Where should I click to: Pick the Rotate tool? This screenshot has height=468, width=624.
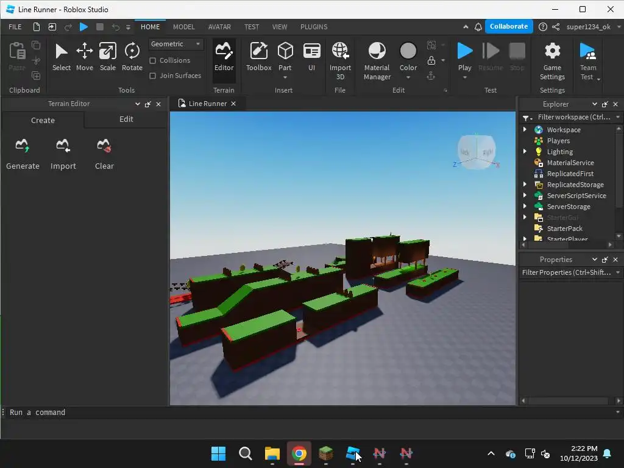point(132,57)
